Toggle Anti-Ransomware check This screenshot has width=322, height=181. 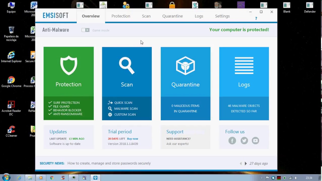(65, 114)
